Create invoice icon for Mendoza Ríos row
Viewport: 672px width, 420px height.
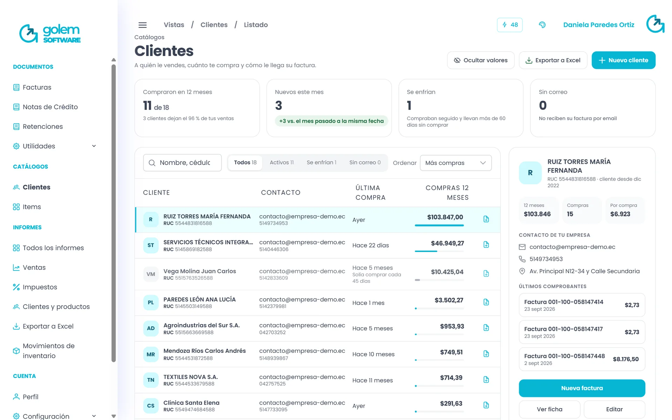(486, 354)
